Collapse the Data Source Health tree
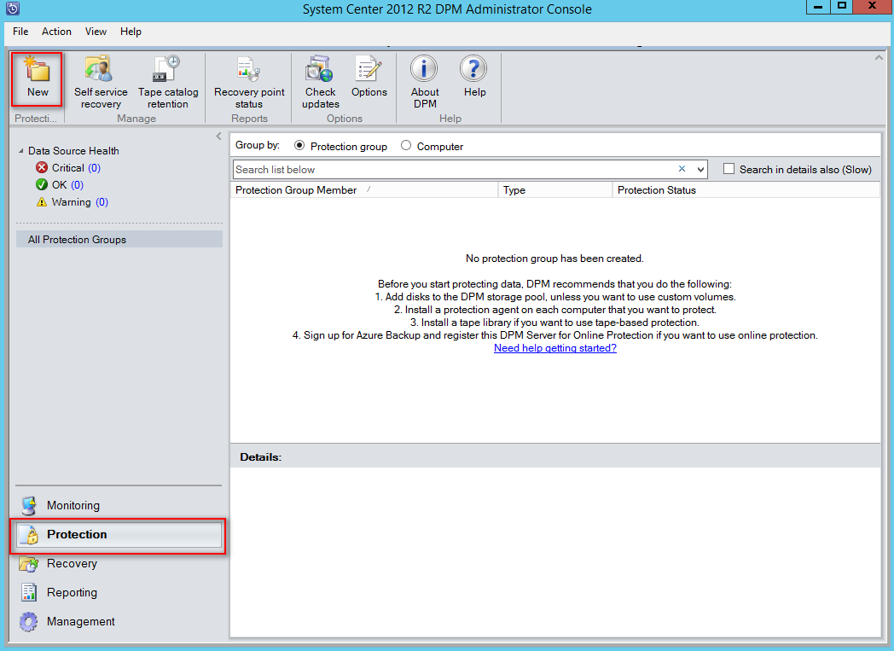 21,151
